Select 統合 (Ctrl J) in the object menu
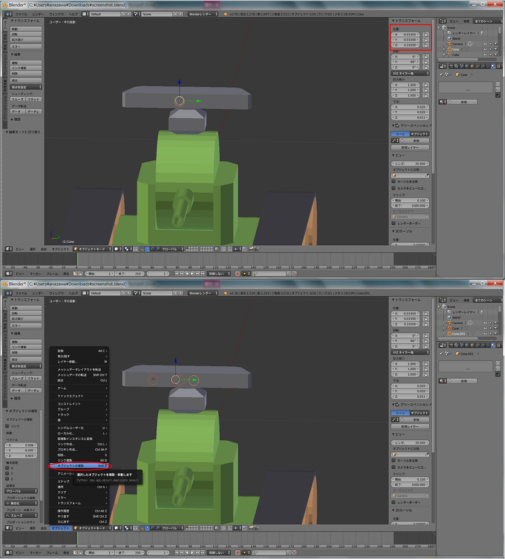The height and width of the screenshot is (559, 505). 61,380
